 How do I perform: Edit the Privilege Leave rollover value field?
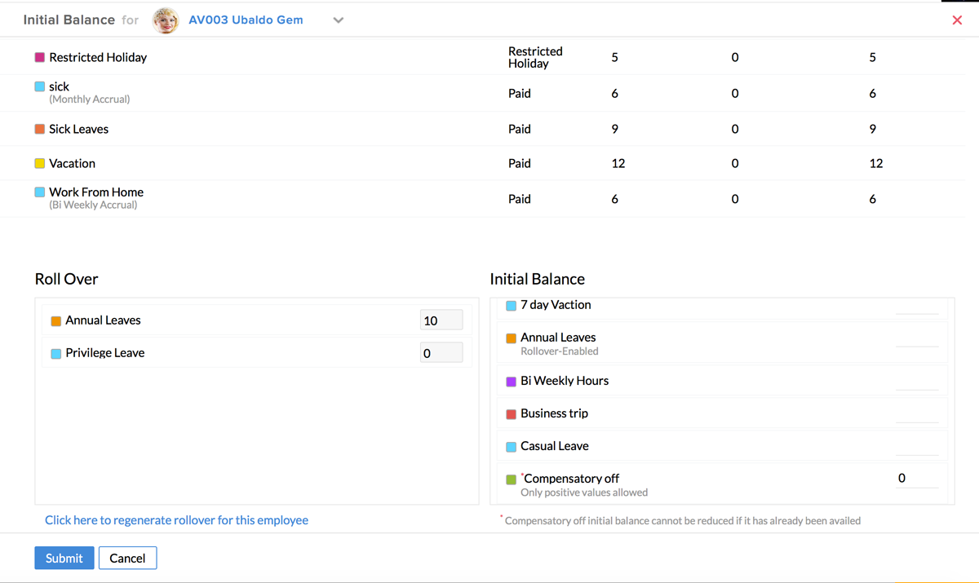441,353
